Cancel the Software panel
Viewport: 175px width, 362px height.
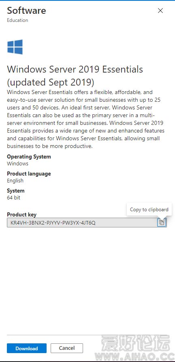(66, 348)
